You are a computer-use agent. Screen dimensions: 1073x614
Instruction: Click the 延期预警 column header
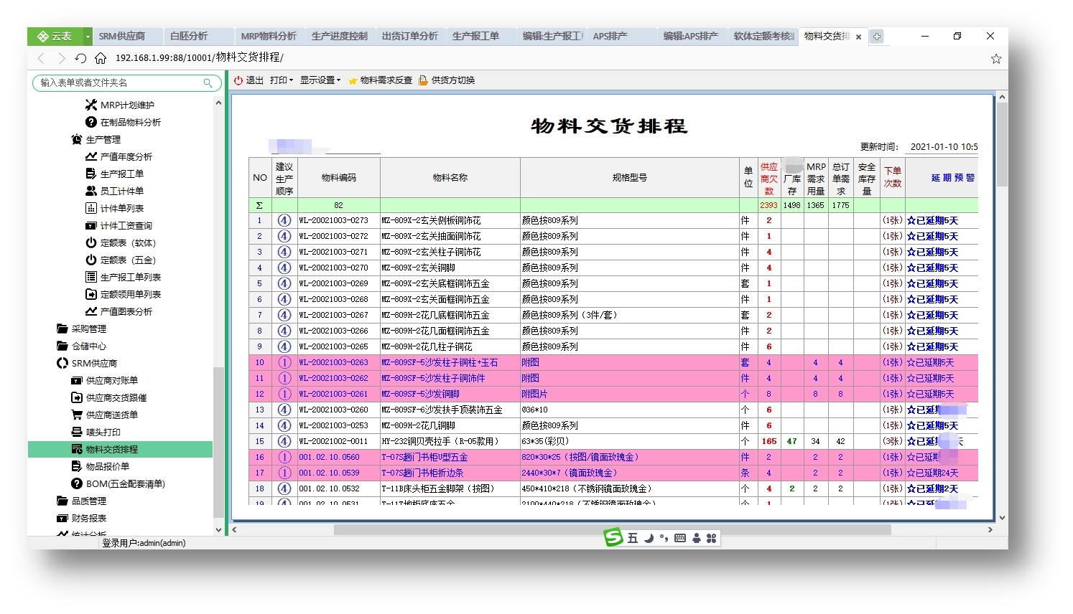click(952, 178)
